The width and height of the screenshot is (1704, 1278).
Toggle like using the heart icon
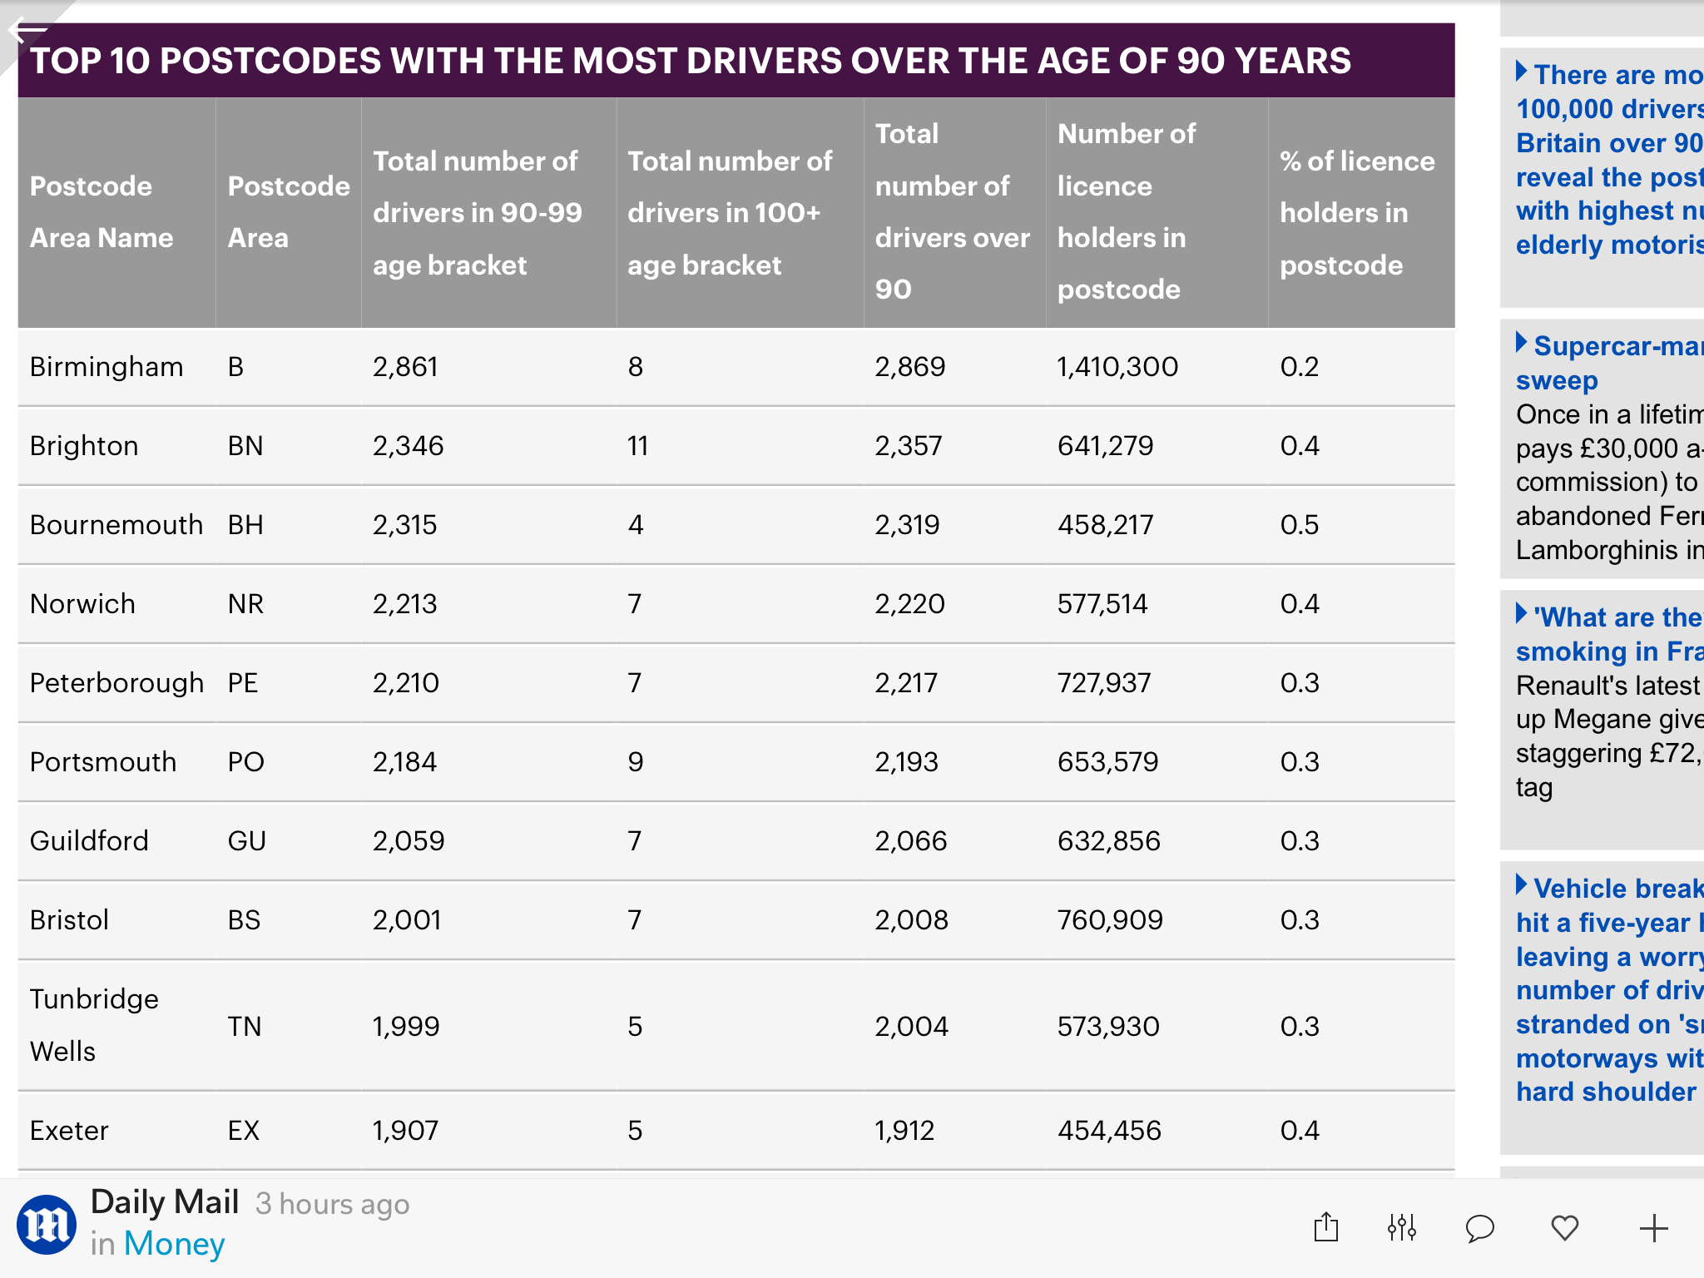coord(1566,1226)
